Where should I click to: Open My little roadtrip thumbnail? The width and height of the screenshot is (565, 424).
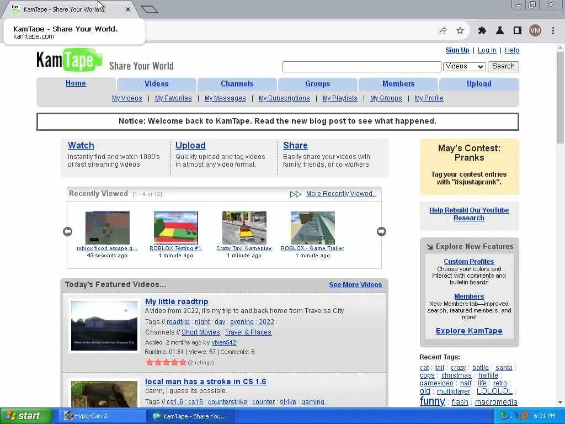(104, 326)
